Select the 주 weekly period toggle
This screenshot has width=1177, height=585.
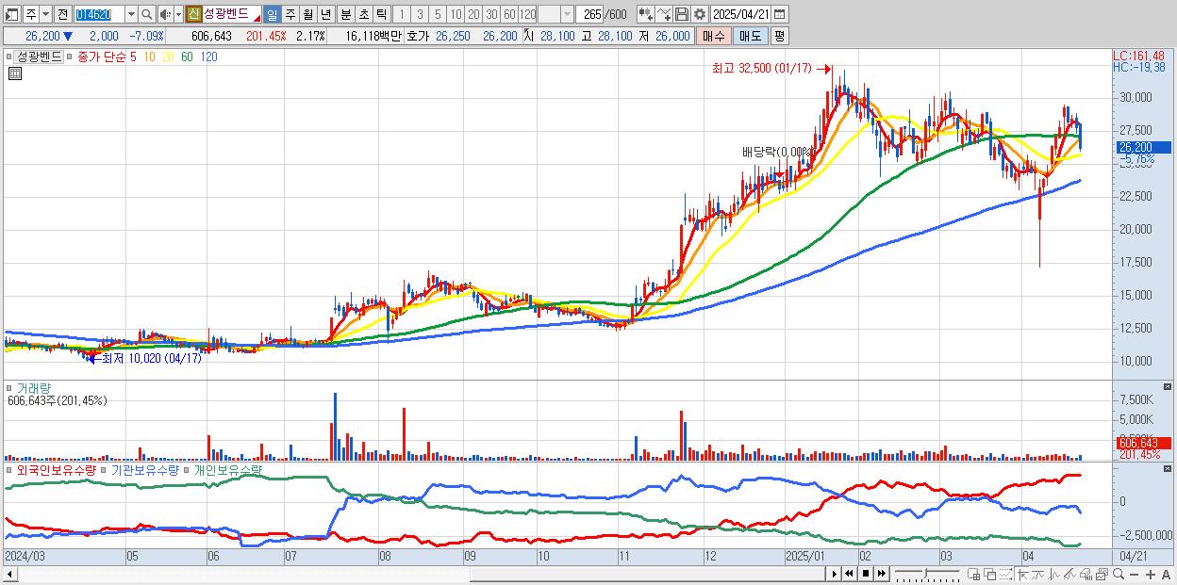pyautogui.click(x=290, y=14)
